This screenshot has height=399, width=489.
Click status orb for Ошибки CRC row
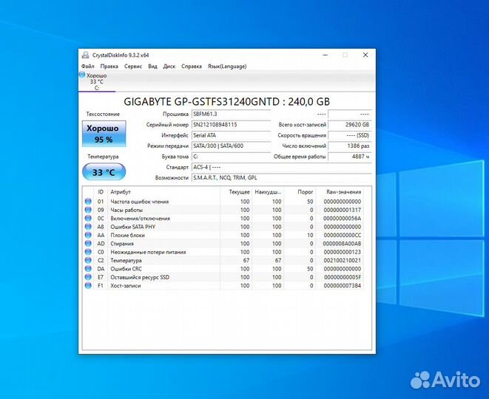89,269
